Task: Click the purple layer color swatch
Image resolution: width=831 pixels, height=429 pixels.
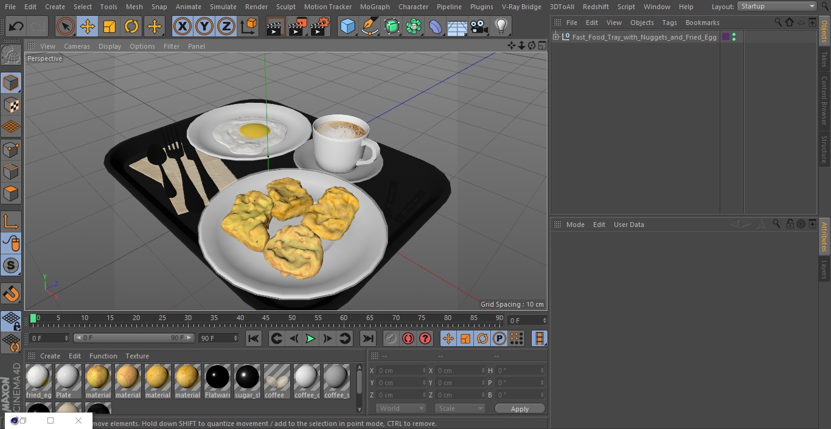Action: [725, 37]
